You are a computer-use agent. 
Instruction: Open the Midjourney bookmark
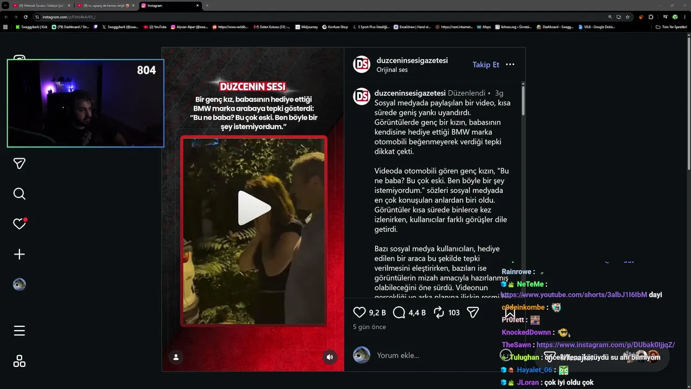[306, 26]
